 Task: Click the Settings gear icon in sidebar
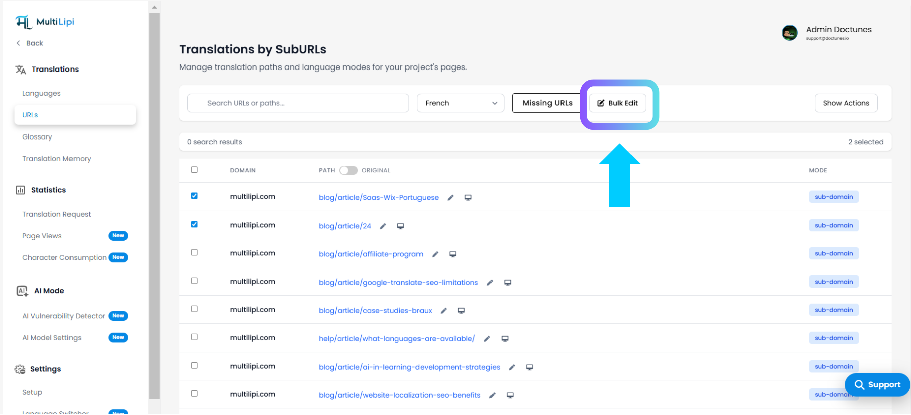point(20,369)
